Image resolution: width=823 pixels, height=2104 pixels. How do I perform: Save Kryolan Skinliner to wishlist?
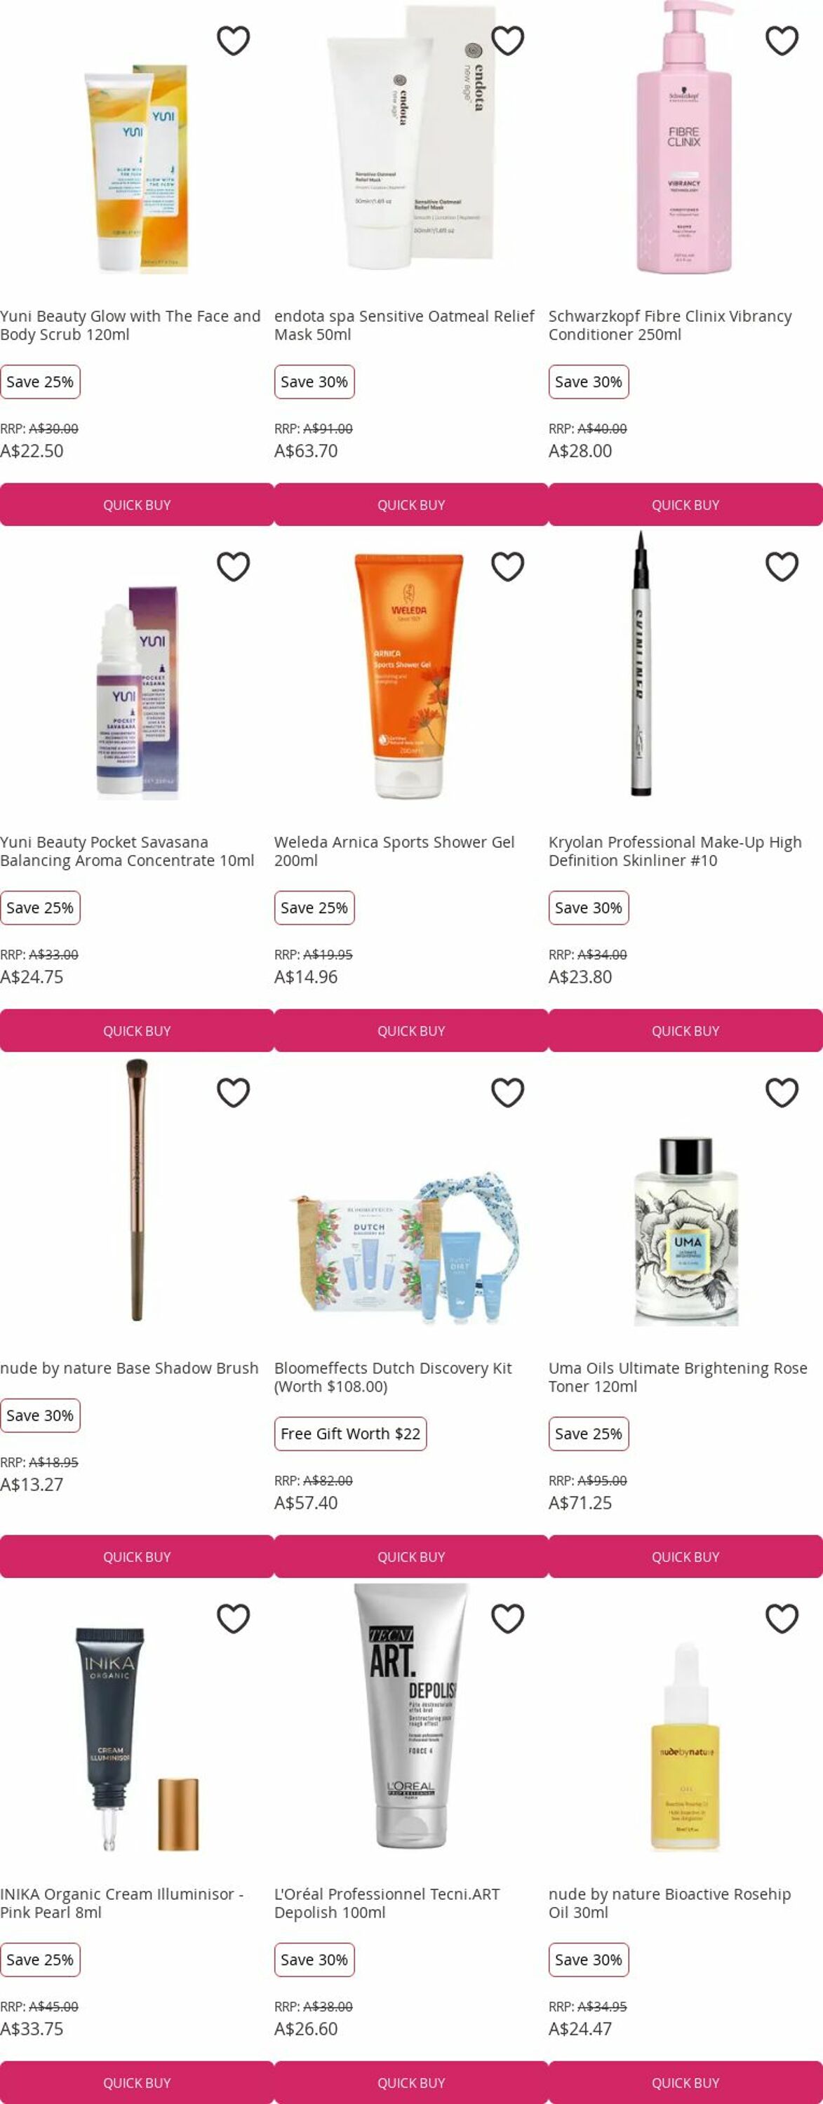(782, 567)
